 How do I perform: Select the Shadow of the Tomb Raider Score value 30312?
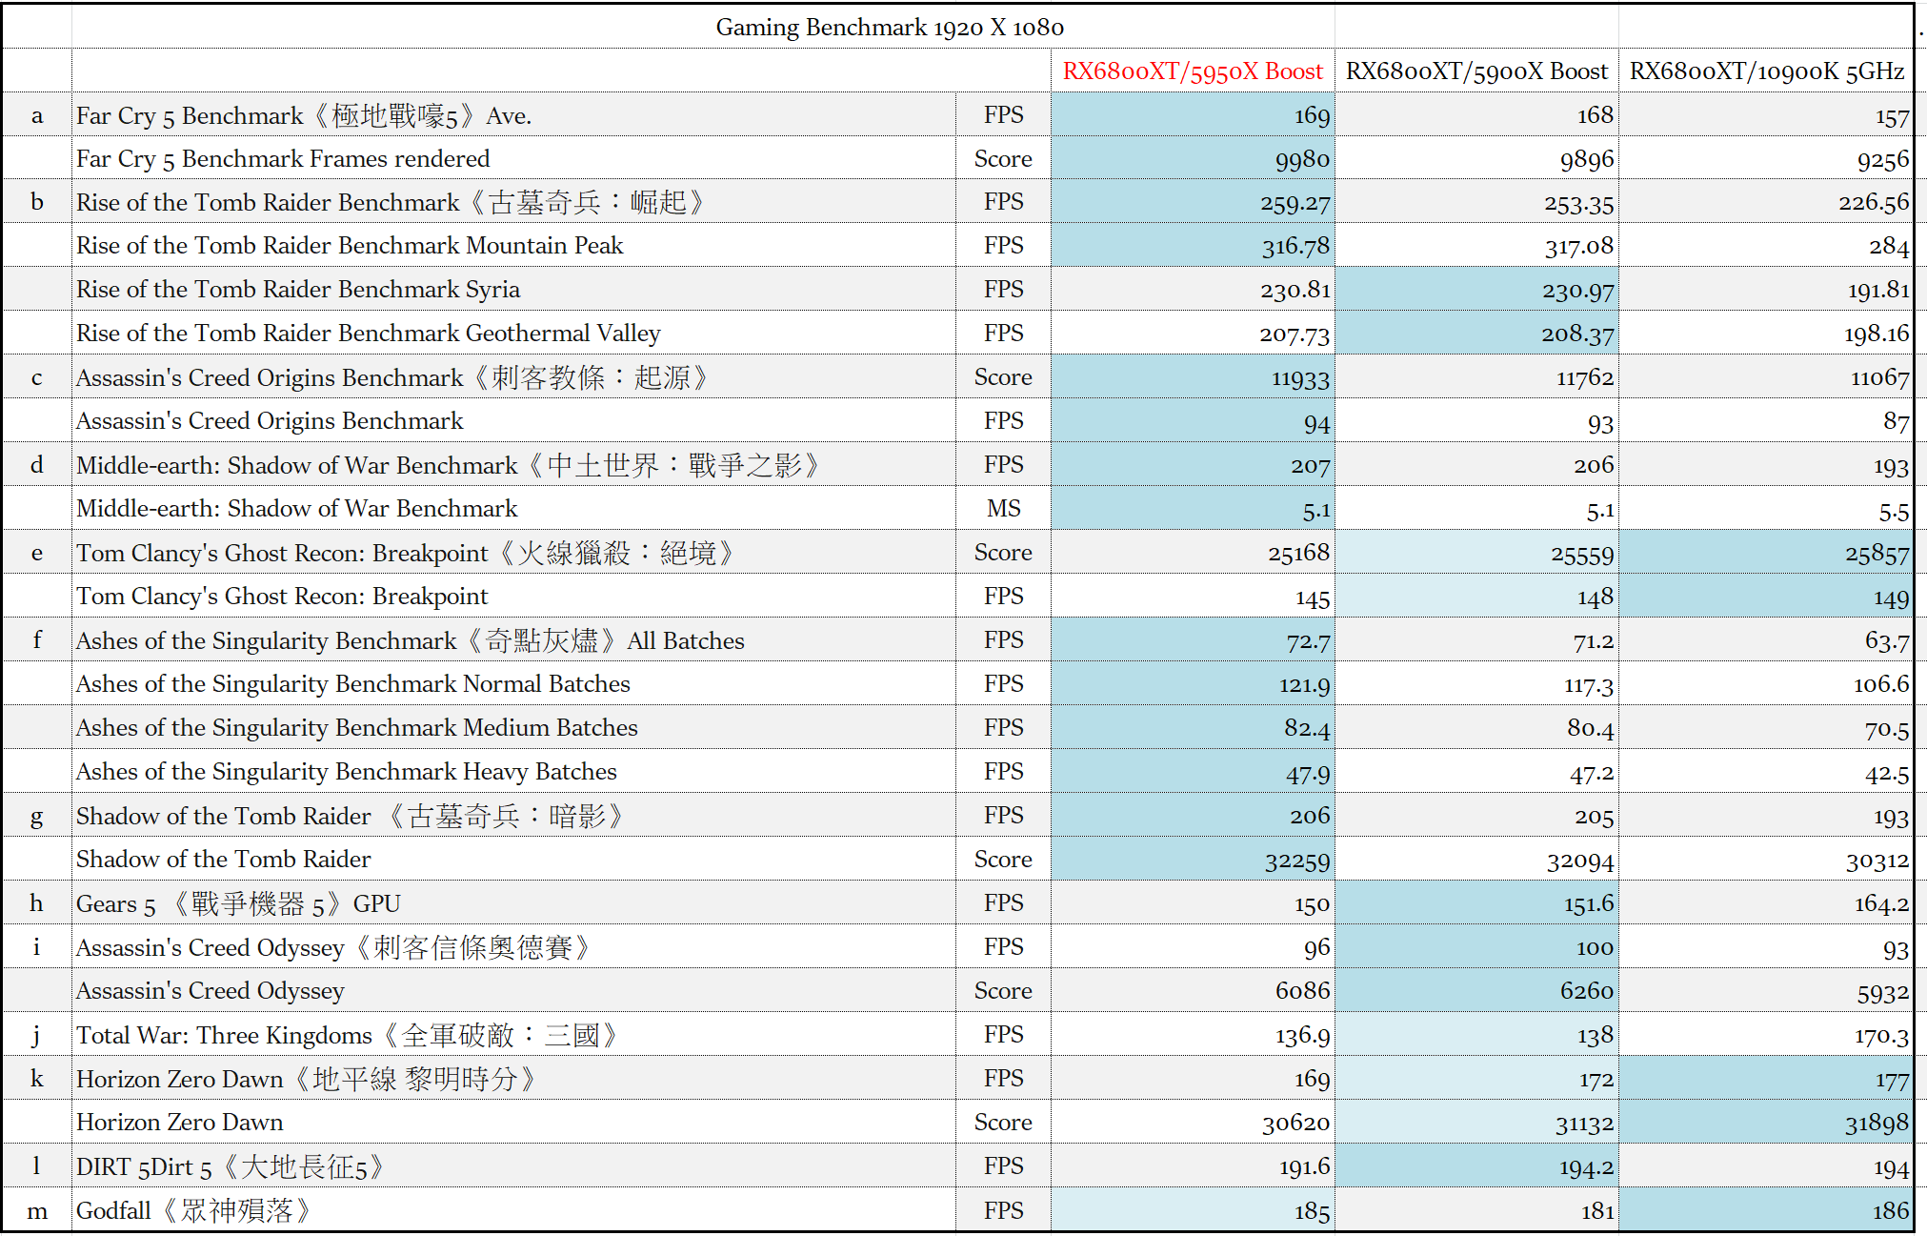tap(1877, 861)
